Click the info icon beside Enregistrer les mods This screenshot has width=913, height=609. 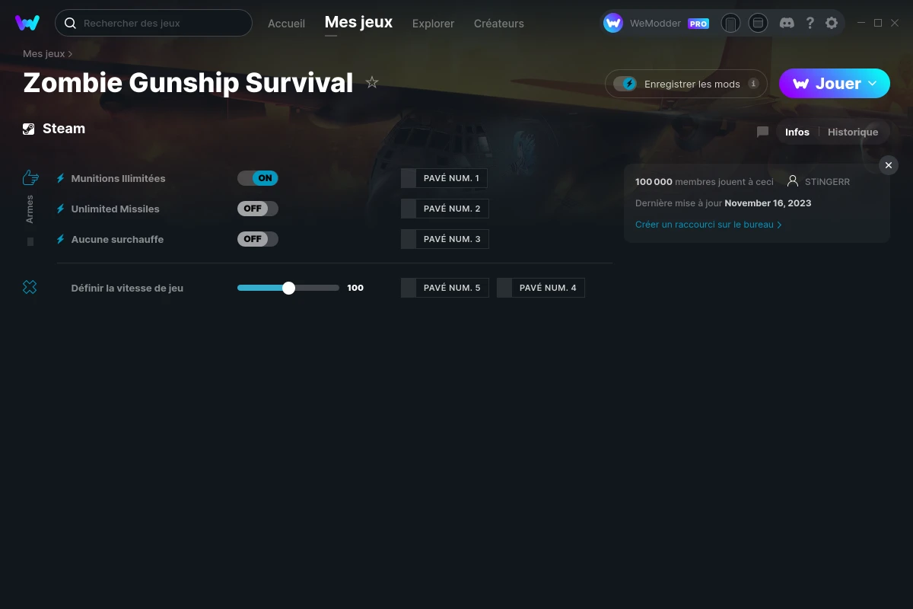(x=753, y=84)
